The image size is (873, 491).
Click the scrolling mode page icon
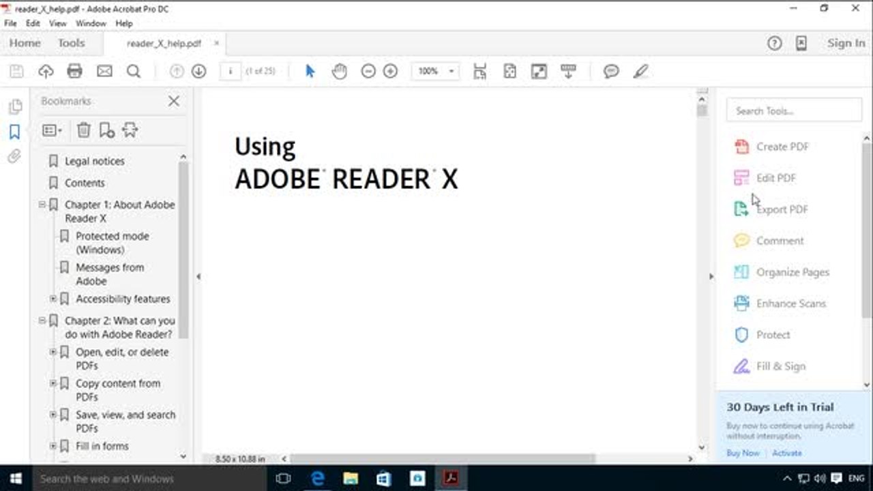[480, 71]
